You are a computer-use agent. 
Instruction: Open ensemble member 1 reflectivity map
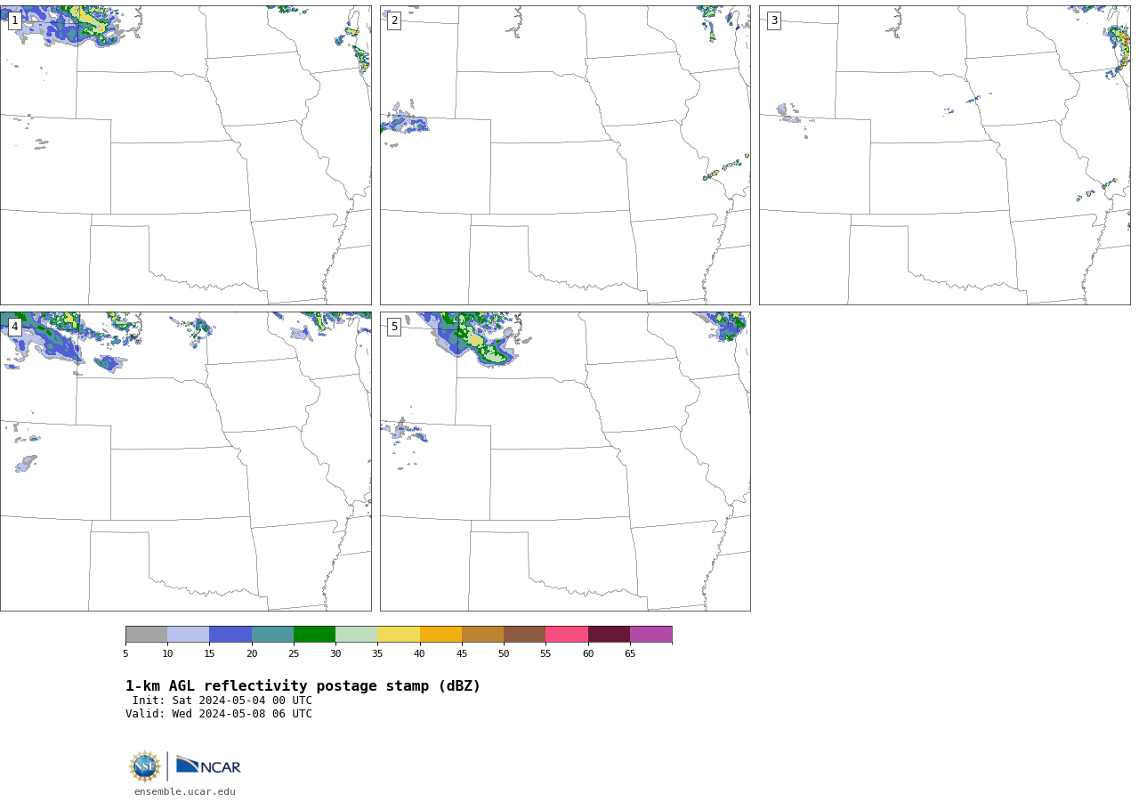185,155
